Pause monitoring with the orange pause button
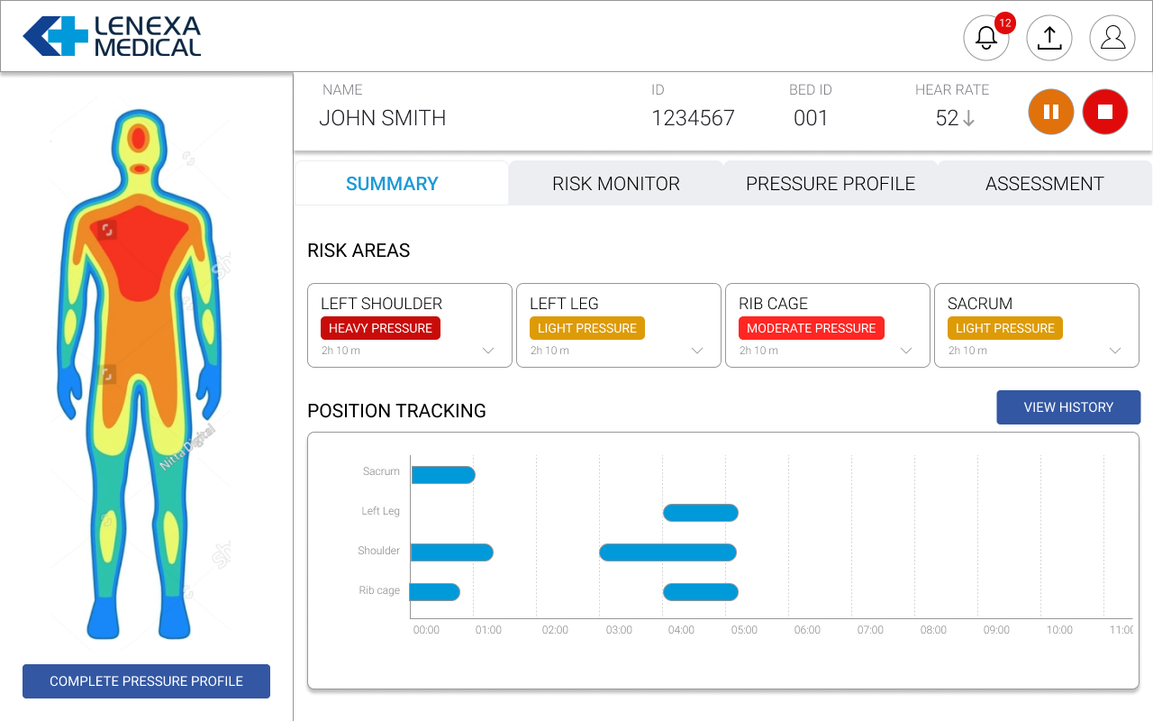 click(1051, 112)
